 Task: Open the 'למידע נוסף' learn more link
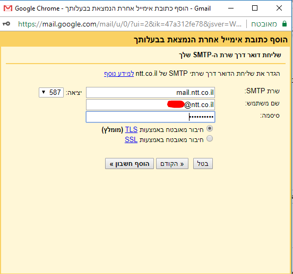click(x=119, y=74)
